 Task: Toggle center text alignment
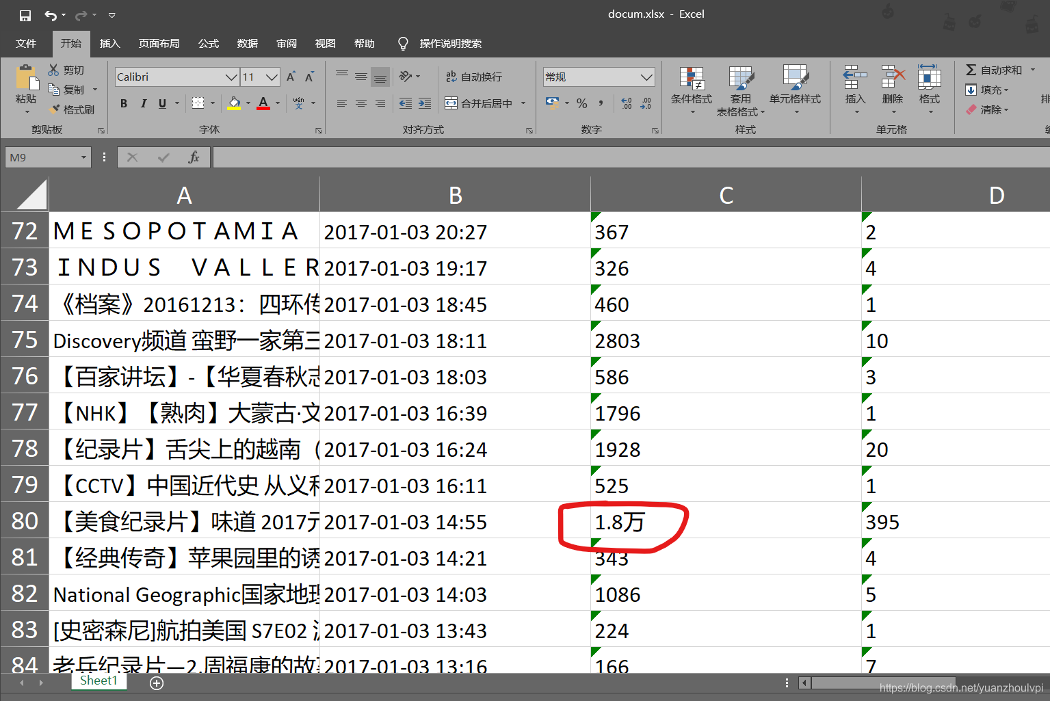coord(360,103)
